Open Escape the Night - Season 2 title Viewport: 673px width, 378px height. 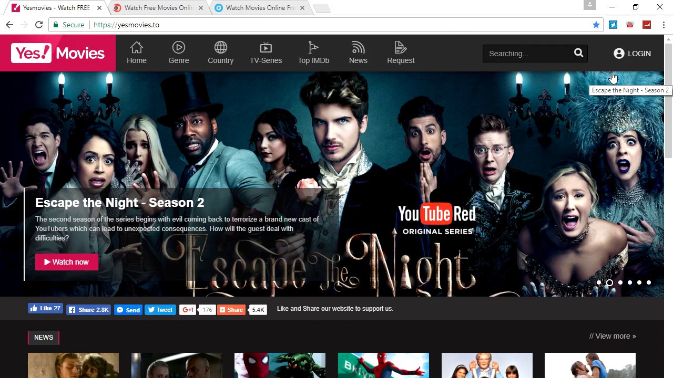click(119, 203)
